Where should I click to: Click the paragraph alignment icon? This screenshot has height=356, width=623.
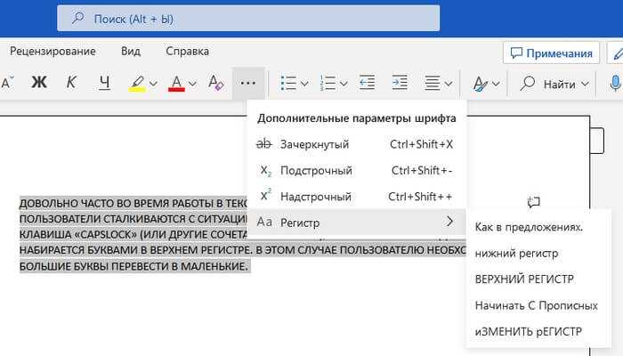(x=432, y=84)
